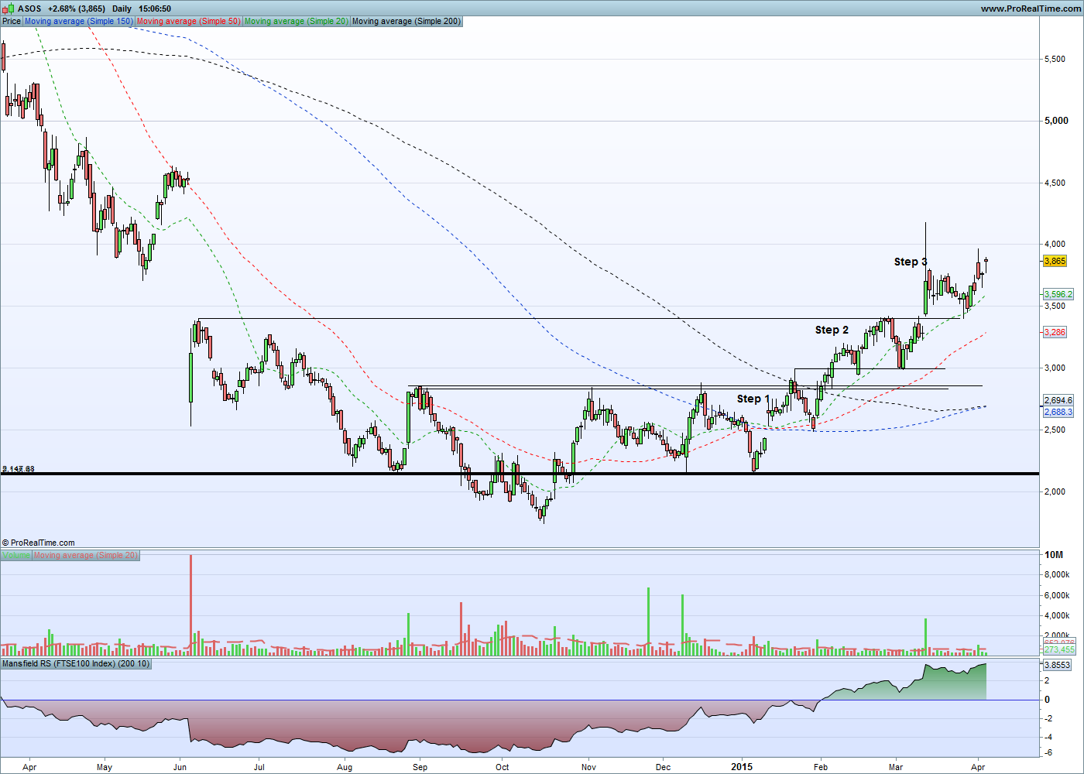Click the 5,000 price axis label
The image size is (1084, 774).
1056,121
